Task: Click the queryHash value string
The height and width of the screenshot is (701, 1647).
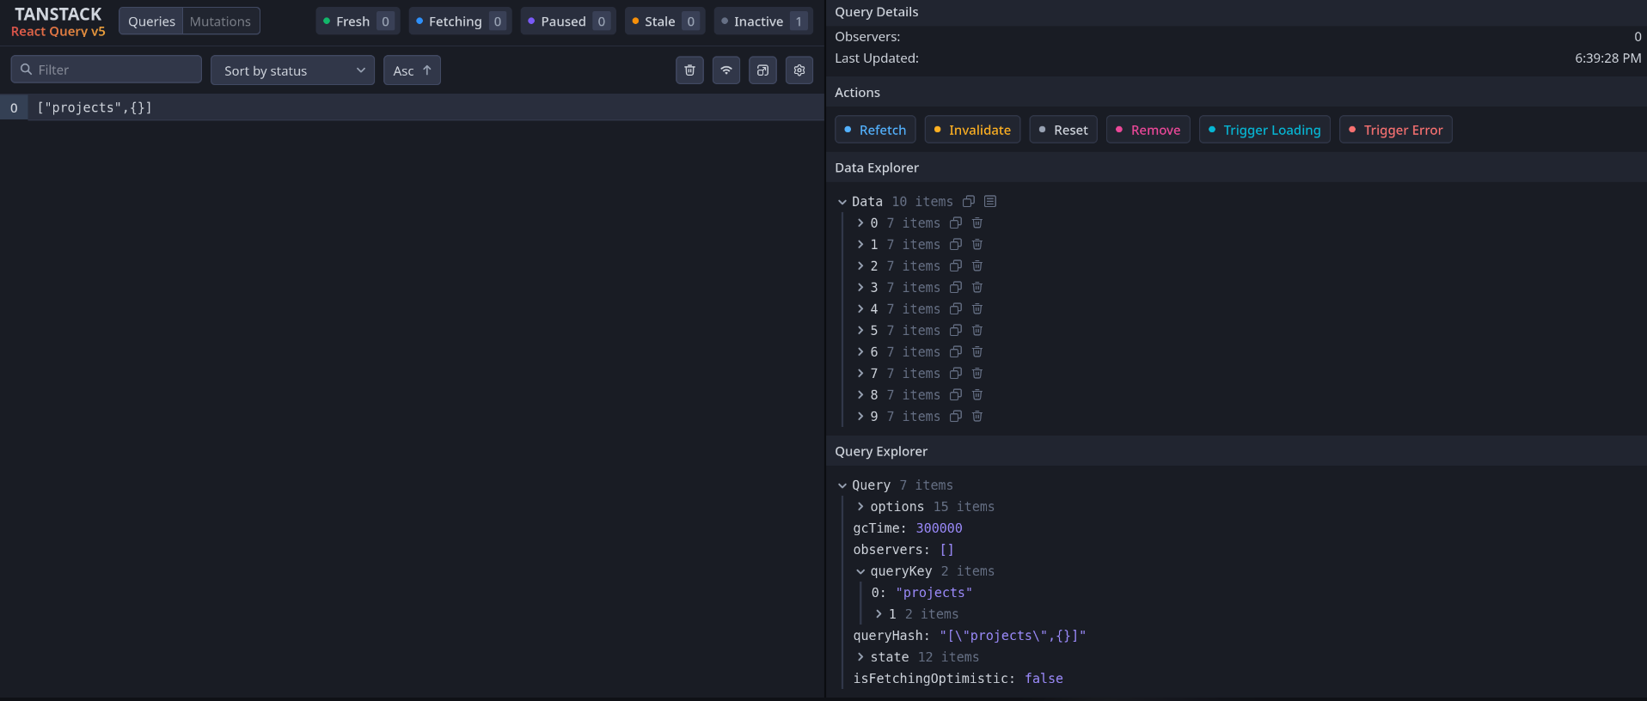Action: point(1013,636)
